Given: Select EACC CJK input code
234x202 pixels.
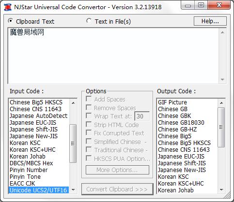Looking at the screenshot, I should (x=39, y=184).
